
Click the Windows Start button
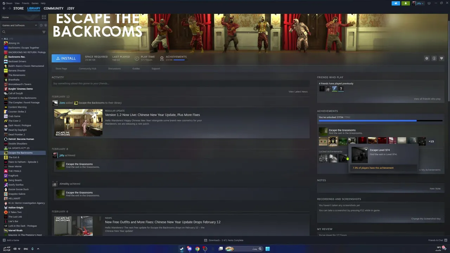click(268, 249)
